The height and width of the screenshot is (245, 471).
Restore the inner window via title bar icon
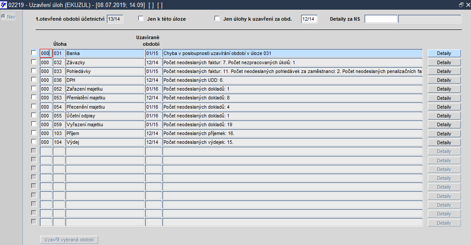[461, 5]
